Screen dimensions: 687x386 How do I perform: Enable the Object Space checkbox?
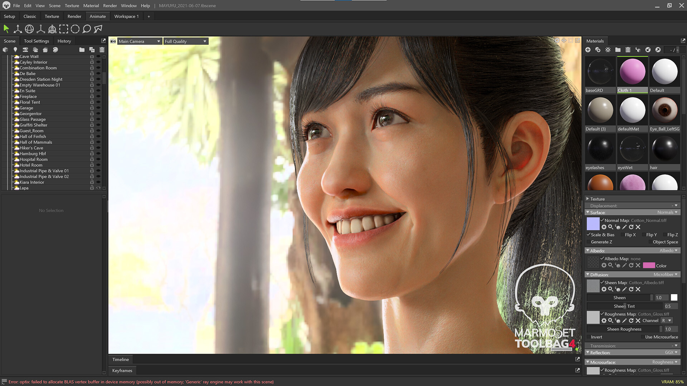click(650, 242)
